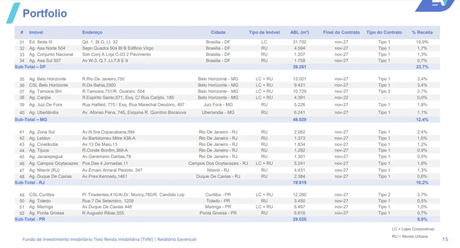Click the RU = Renda Urbana legend

410,236
